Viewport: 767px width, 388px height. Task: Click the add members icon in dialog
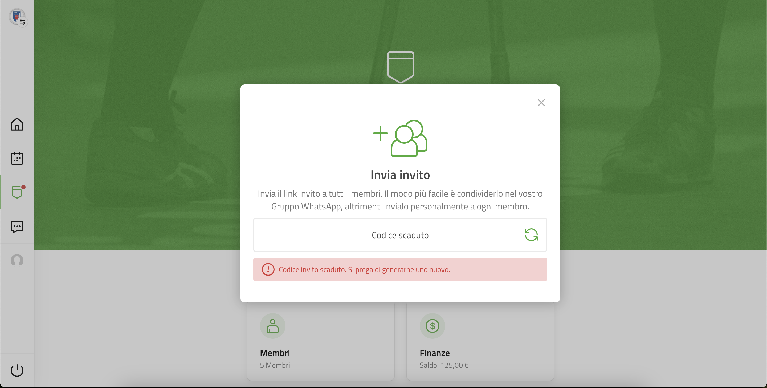[400, 138]
